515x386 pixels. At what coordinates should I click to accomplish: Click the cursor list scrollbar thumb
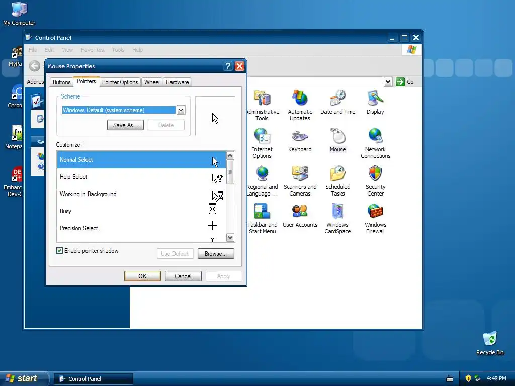pyautogui.click(x=230, y=172)
